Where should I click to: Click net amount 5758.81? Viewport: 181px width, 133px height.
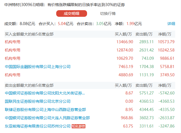[167, 67]
